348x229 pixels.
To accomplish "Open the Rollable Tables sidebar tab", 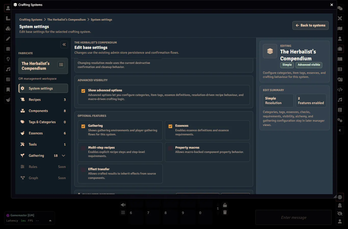I will point(340,69).
